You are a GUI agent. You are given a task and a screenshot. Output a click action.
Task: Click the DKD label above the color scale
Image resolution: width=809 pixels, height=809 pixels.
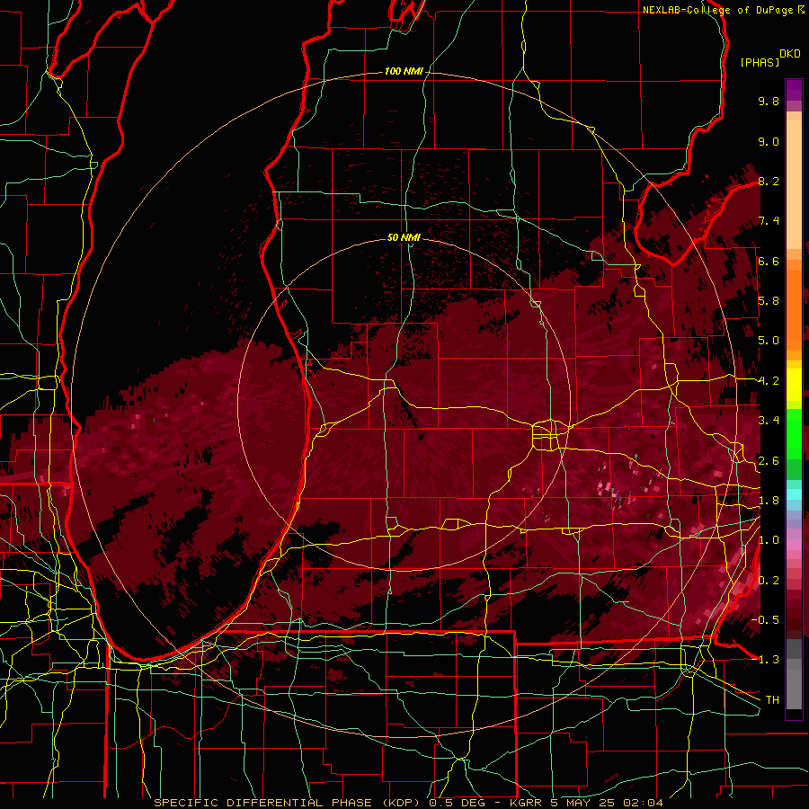[790, 54]
